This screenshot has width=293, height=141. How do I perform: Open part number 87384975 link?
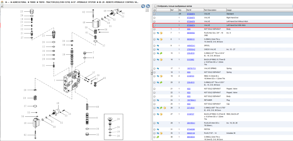click(191, 18)
